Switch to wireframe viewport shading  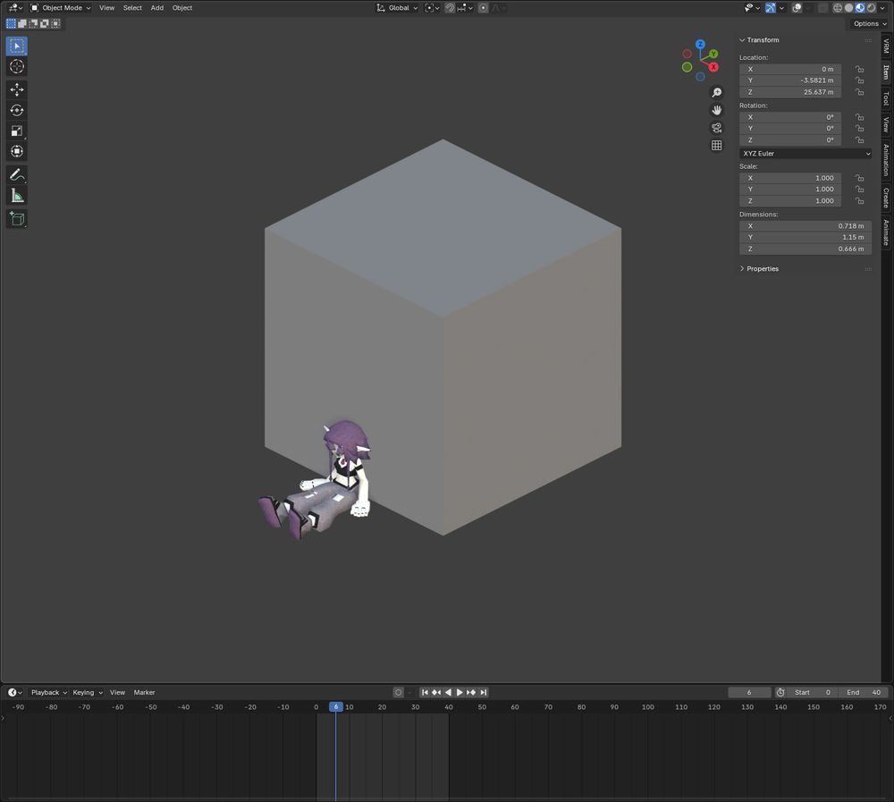[x=838, y=8]
